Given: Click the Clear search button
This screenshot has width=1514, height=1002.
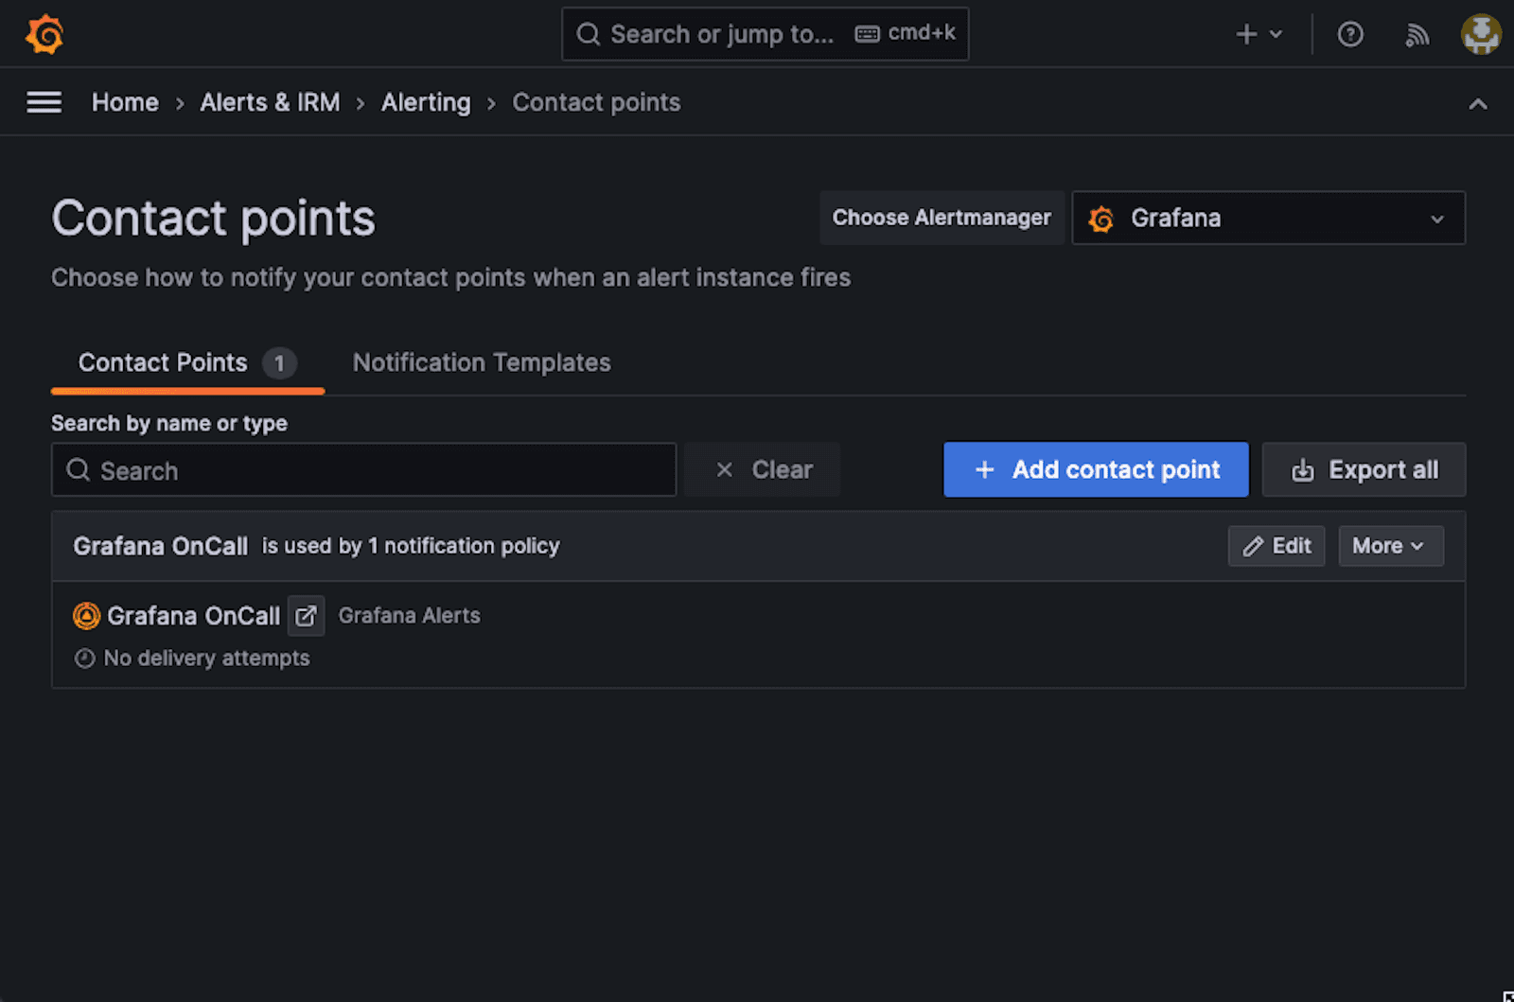Looking at the screenshot, I should tap(763, 469).
